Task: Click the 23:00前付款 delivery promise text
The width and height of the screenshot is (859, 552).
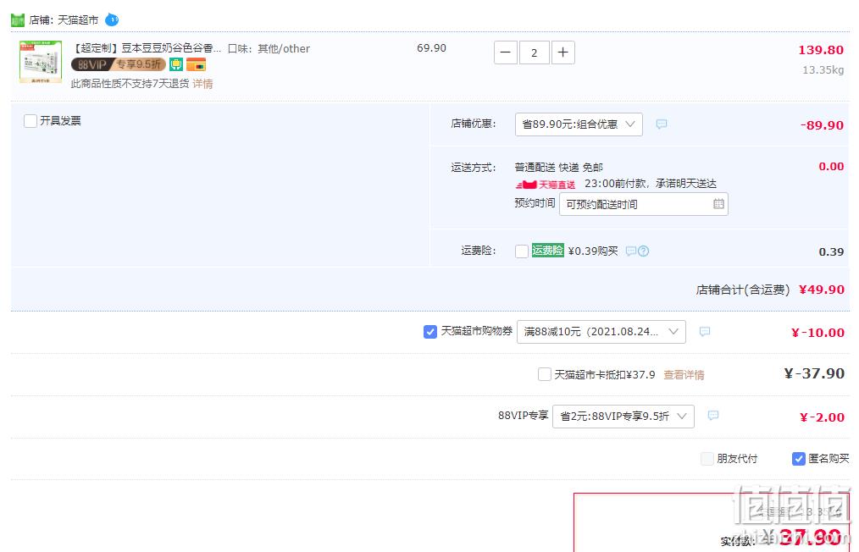Action: point(651,184)
